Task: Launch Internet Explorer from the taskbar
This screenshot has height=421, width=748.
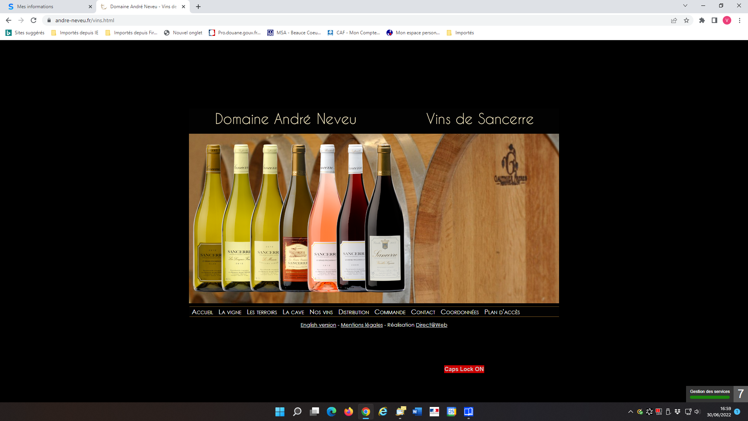Action: click(x=383, y=412)
